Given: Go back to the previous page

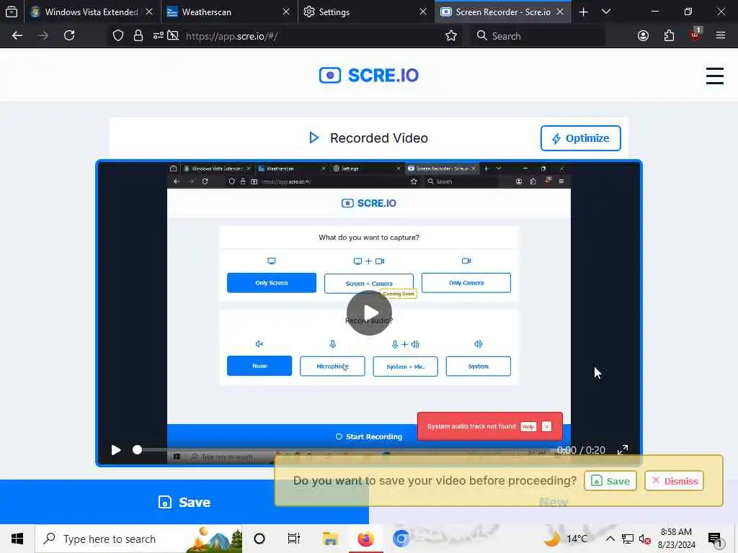Looking at the screenshot, I should (17, 36).
